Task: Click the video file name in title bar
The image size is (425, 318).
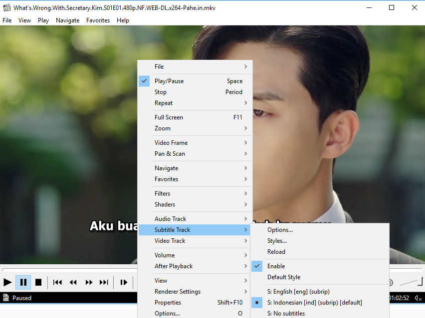Action: point(114,8)
